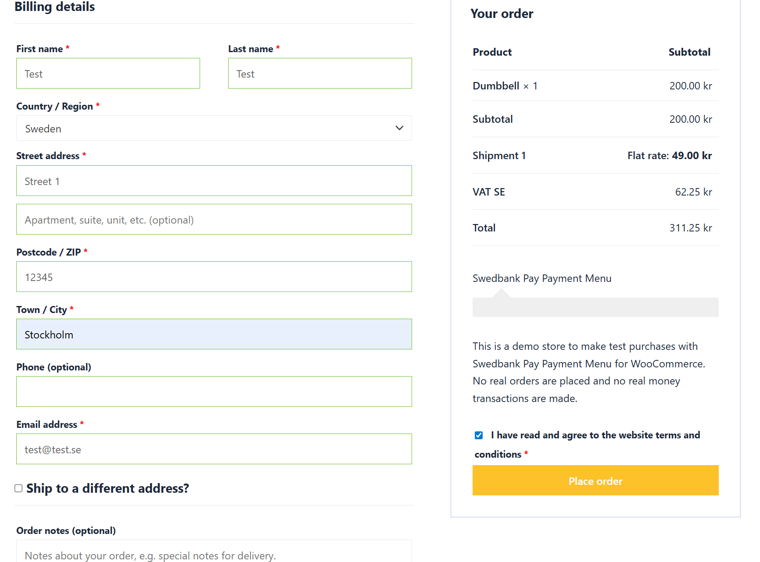This screenshot has width=760, height=562.
Task: Click the Last name input field
Action: tap(319, 74)
